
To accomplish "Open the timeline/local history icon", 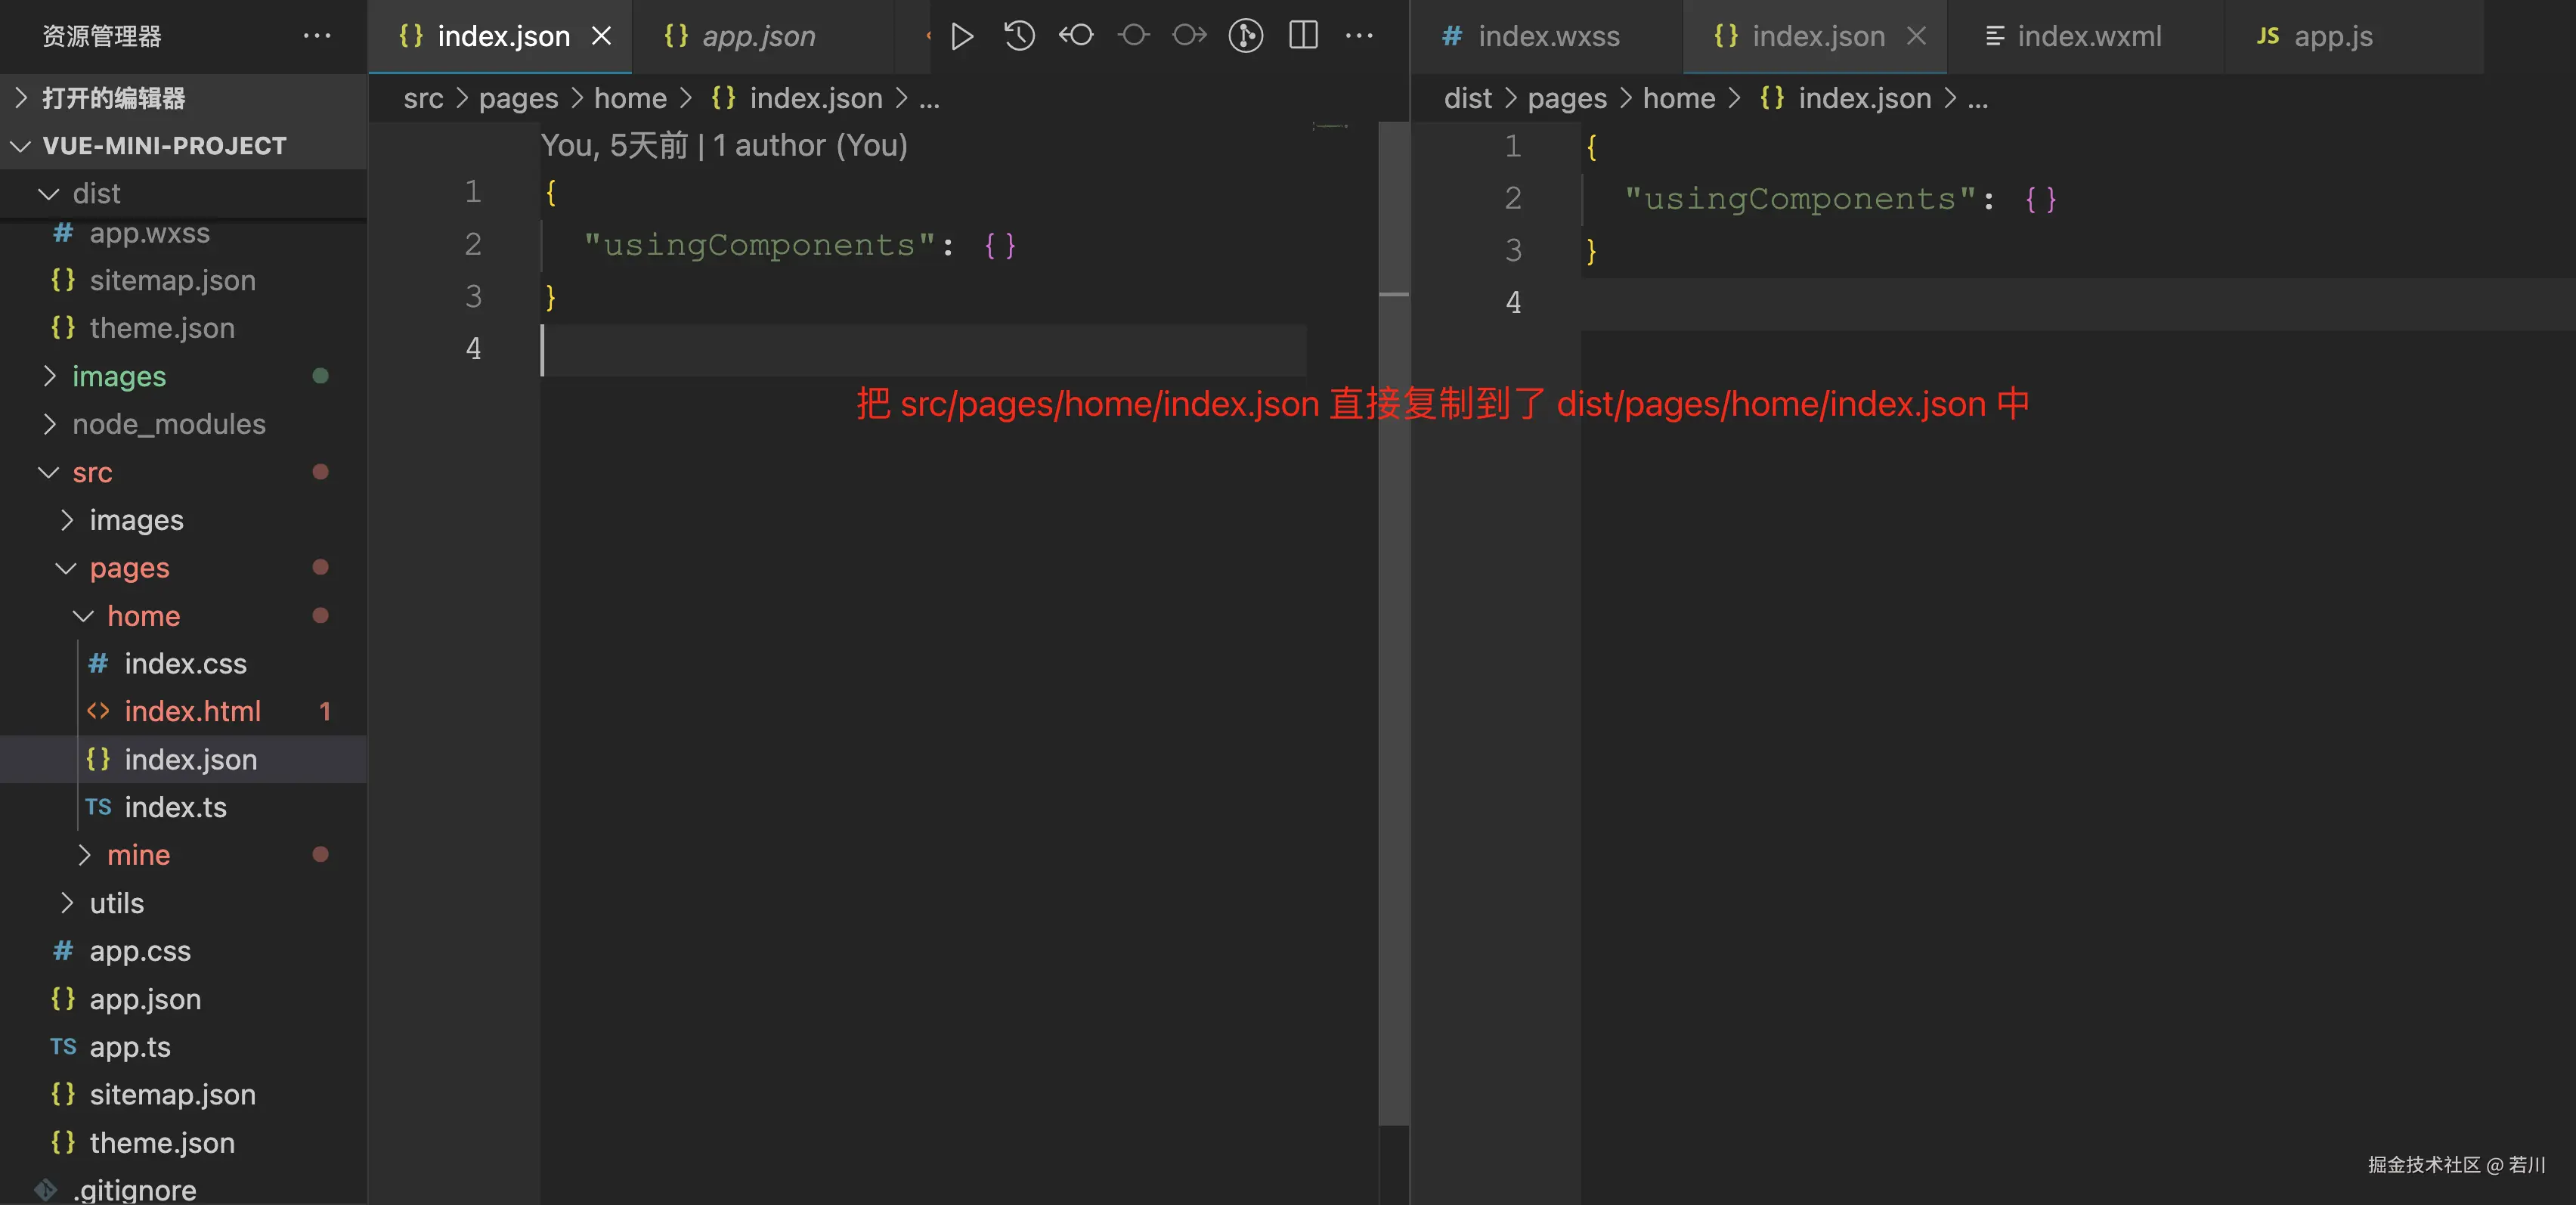I will (x=1018, y=36).
